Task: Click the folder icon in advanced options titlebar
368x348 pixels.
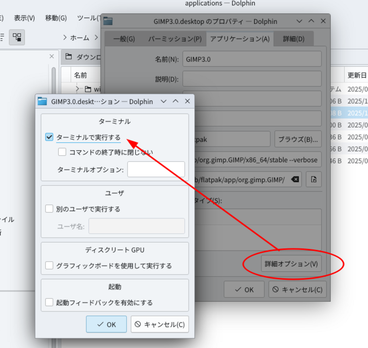Action: click(x=42, y=101)
